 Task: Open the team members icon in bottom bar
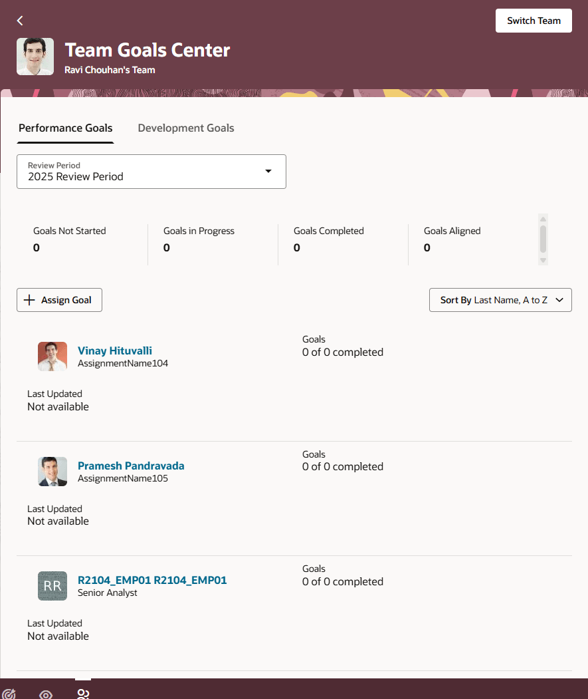83,694
